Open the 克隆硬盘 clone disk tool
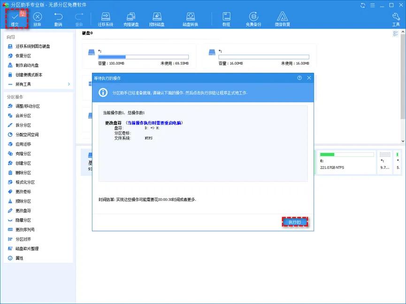Screen dimensions: 406x304 tap(131, 19)
